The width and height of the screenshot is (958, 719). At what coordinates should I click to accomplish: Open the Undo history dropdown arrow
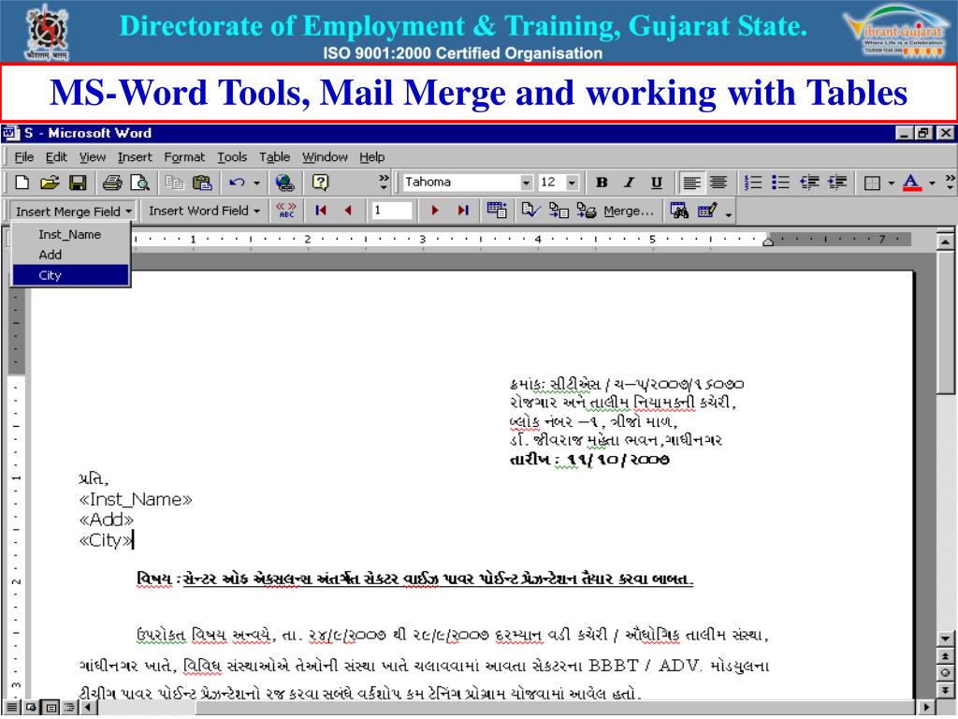coord(256,183)
